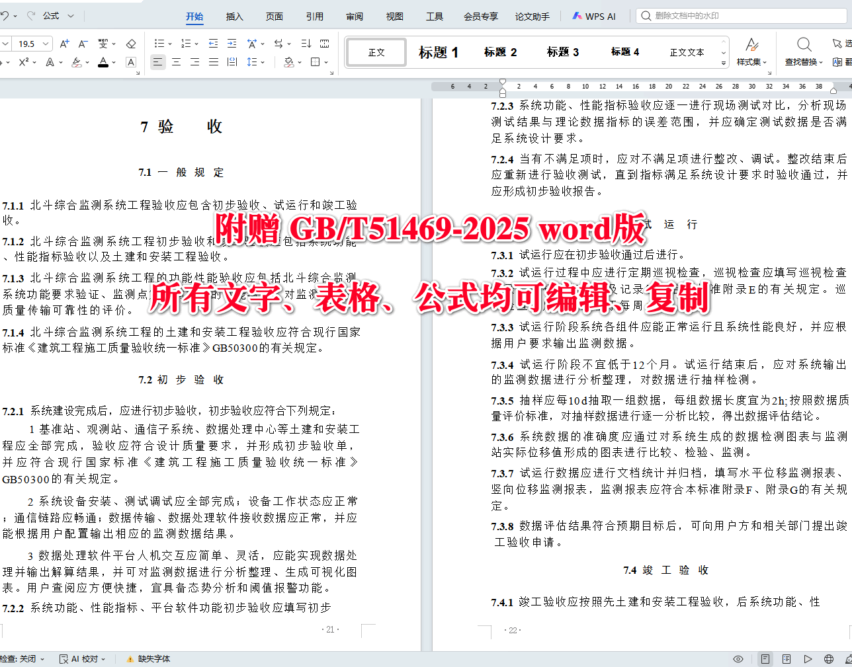Image resolution: width=852 pixels, height=667 pixels.
Task: Expand 检查: 关闭 status dropdown
Action: (x=42, y=659)
